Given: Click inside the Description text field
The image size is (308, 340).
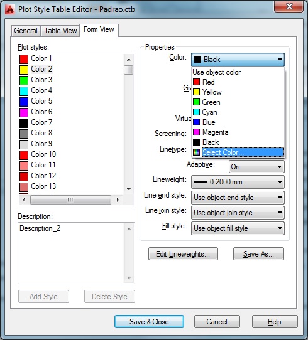Looking at the screenshot, I should (x=71, y=253).
